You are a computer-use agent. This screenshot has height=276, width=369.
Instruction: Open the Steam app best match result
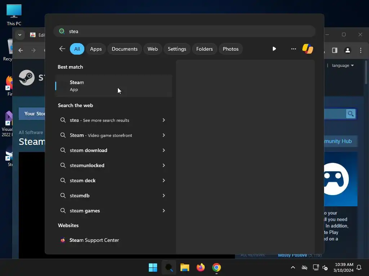click(x=114, y=86)
